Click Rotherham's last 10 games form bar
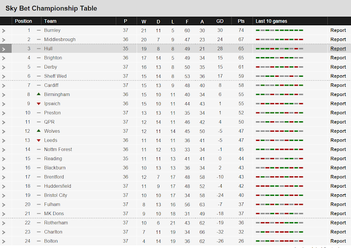Image resolution: width=351 pixels, height=248 pixels. (279, 223)
